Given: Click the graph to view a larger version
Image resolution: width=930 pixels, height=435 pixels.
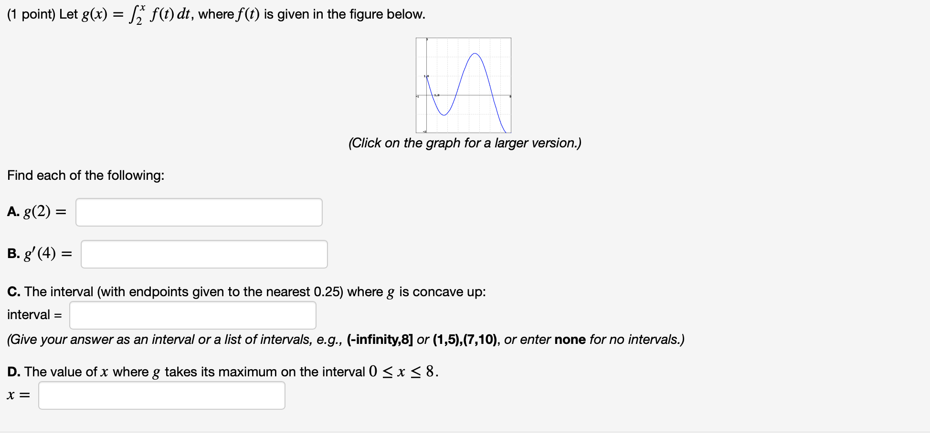Looking at the screenshot, I should coord(463,86).
